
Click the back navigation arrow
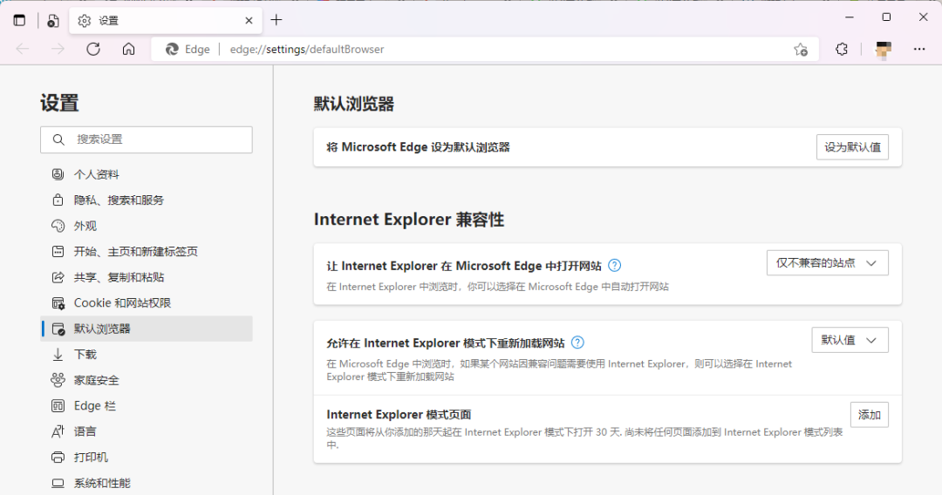(23, 49)
